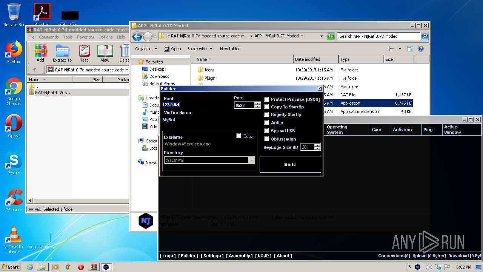Open the [ Settings ] link
This screenshot has width=483, height=272.
[212, 256]
